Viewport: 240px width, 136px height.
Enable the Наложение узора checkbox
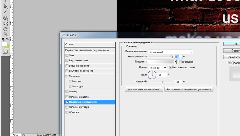pyautogui.click(x=67, y=107)
